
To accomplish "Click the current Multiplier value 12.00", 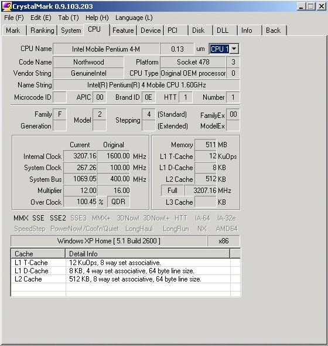I will tap(80, 191).
